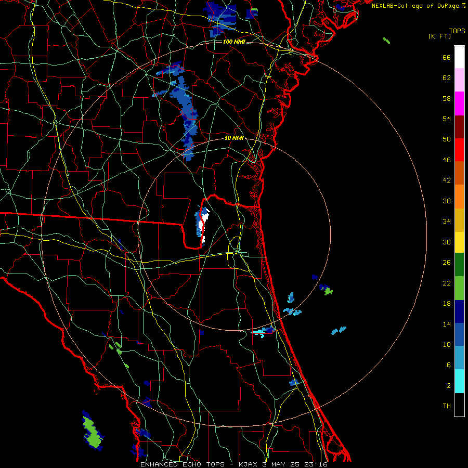The image size is (468, 468).
Task: Click the magenta legend swatch
Action: tap(459, 103)
